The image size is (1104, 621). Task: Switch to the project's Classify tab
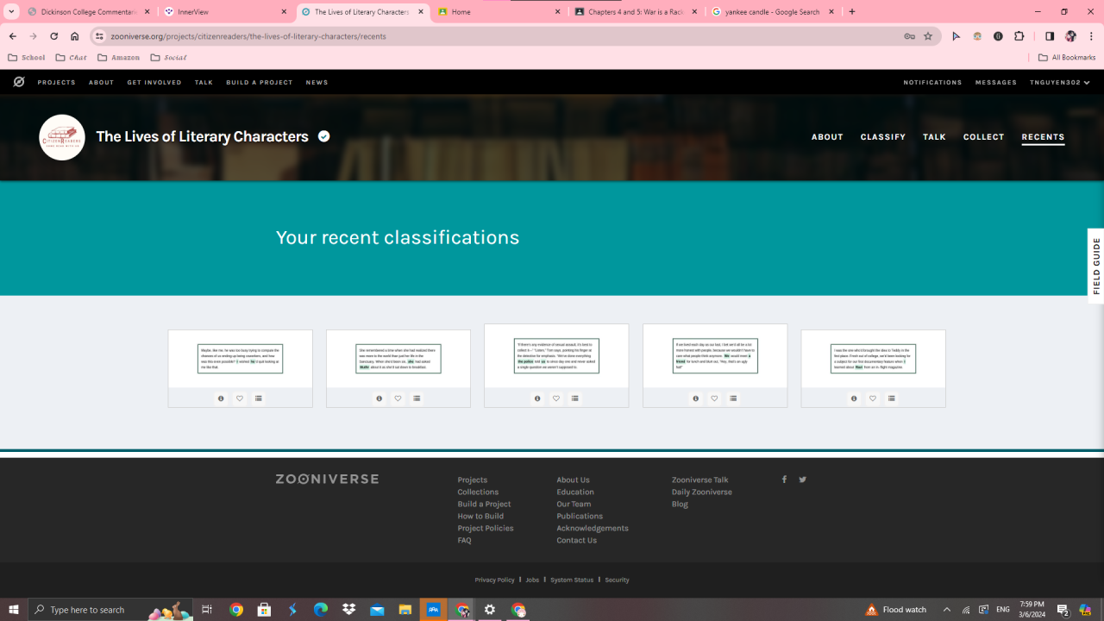point(883,137)
